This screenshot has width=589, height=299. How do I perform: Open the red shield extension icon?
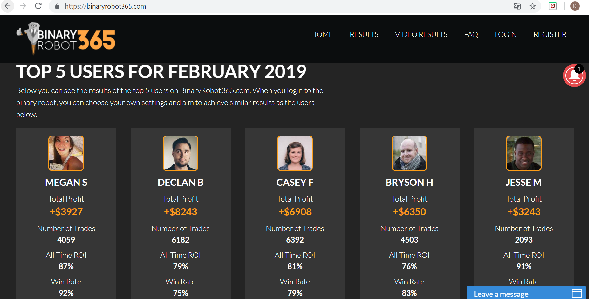coord(553,6)
